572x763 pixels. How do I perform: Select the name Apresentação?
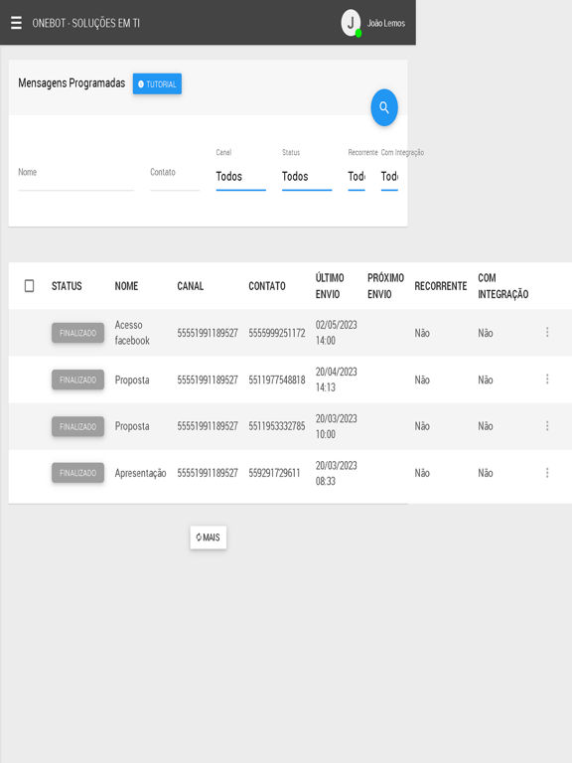(141, 473)
